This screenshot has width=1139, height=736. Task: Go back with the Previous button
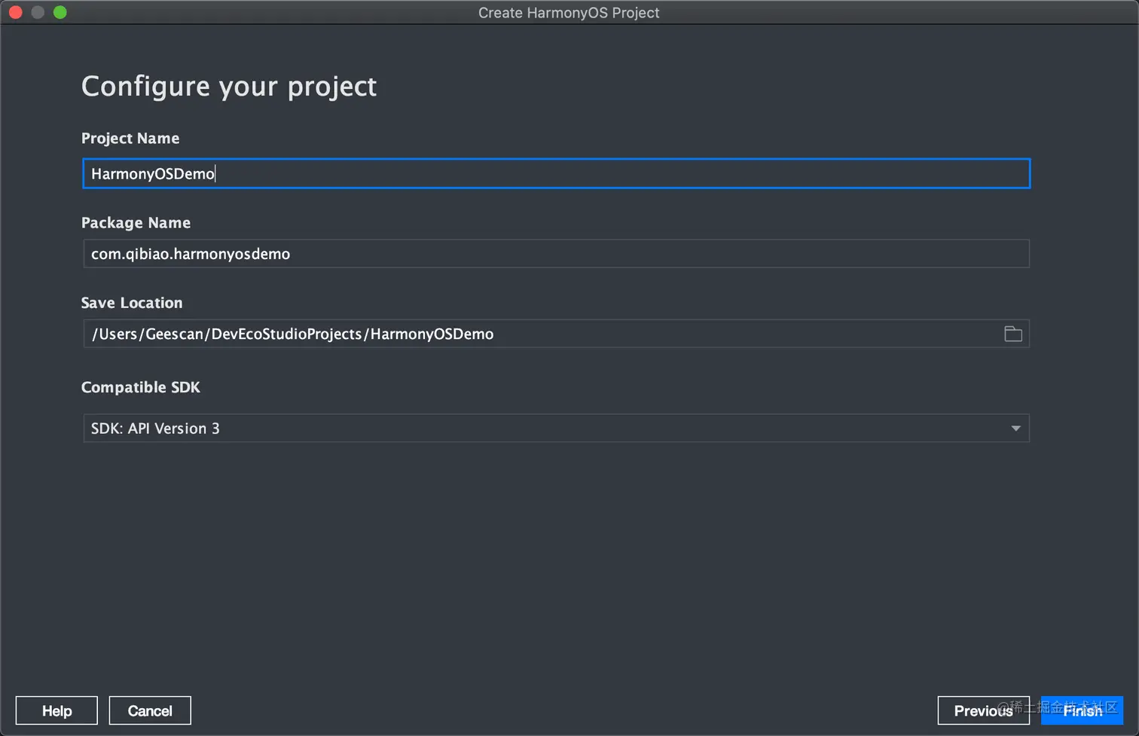click(983, 710)
